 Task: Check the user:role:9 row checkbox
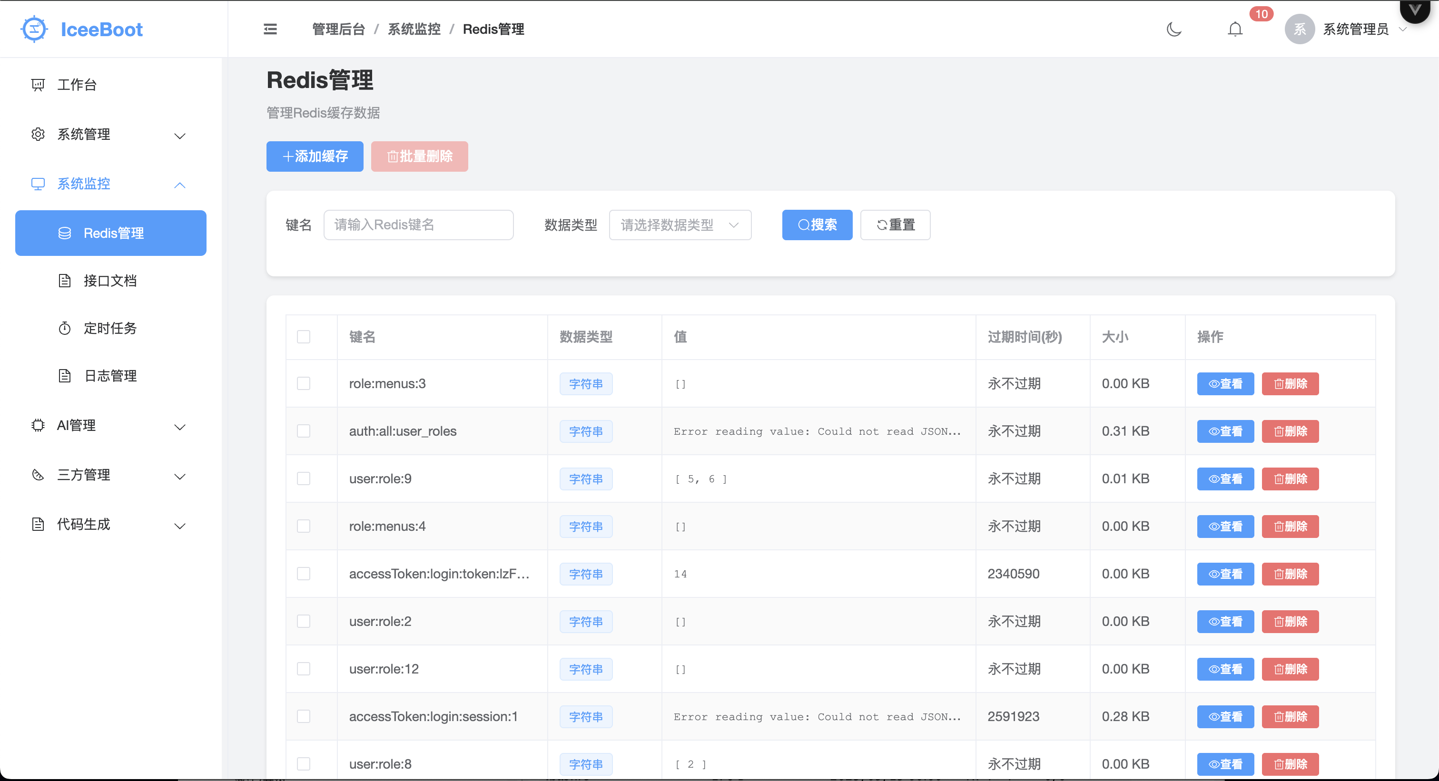[303, 478]
